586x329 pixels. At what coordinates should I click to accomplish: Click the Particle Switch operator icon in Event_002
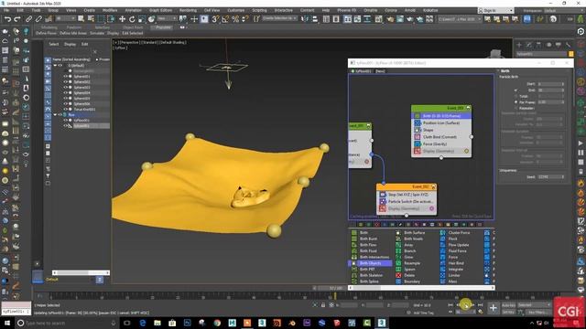[383, 201]
